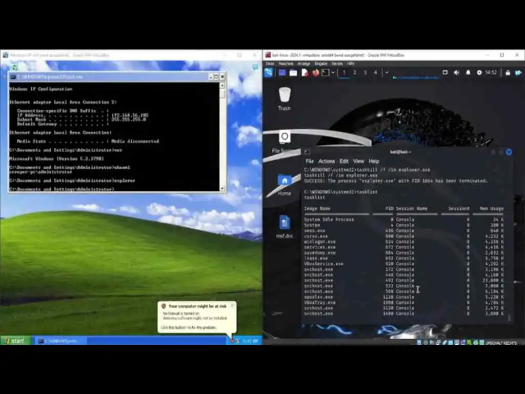Click the display icon in Kali tray

(445, 72)
